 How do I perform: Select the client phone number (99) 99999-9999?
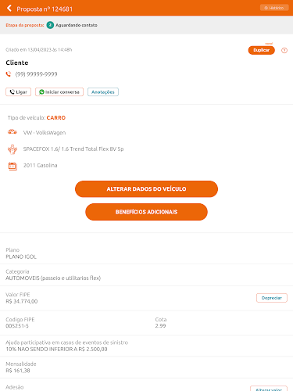pyautogui.click(x=36, y=74)
